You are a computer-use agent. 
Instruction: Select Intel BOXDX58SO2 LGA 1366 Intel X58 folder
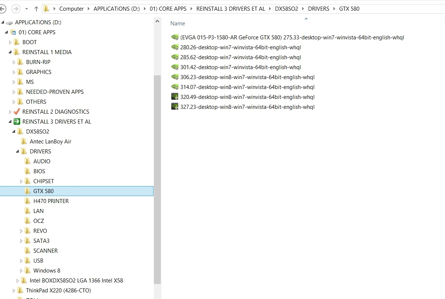coord(76,281)
